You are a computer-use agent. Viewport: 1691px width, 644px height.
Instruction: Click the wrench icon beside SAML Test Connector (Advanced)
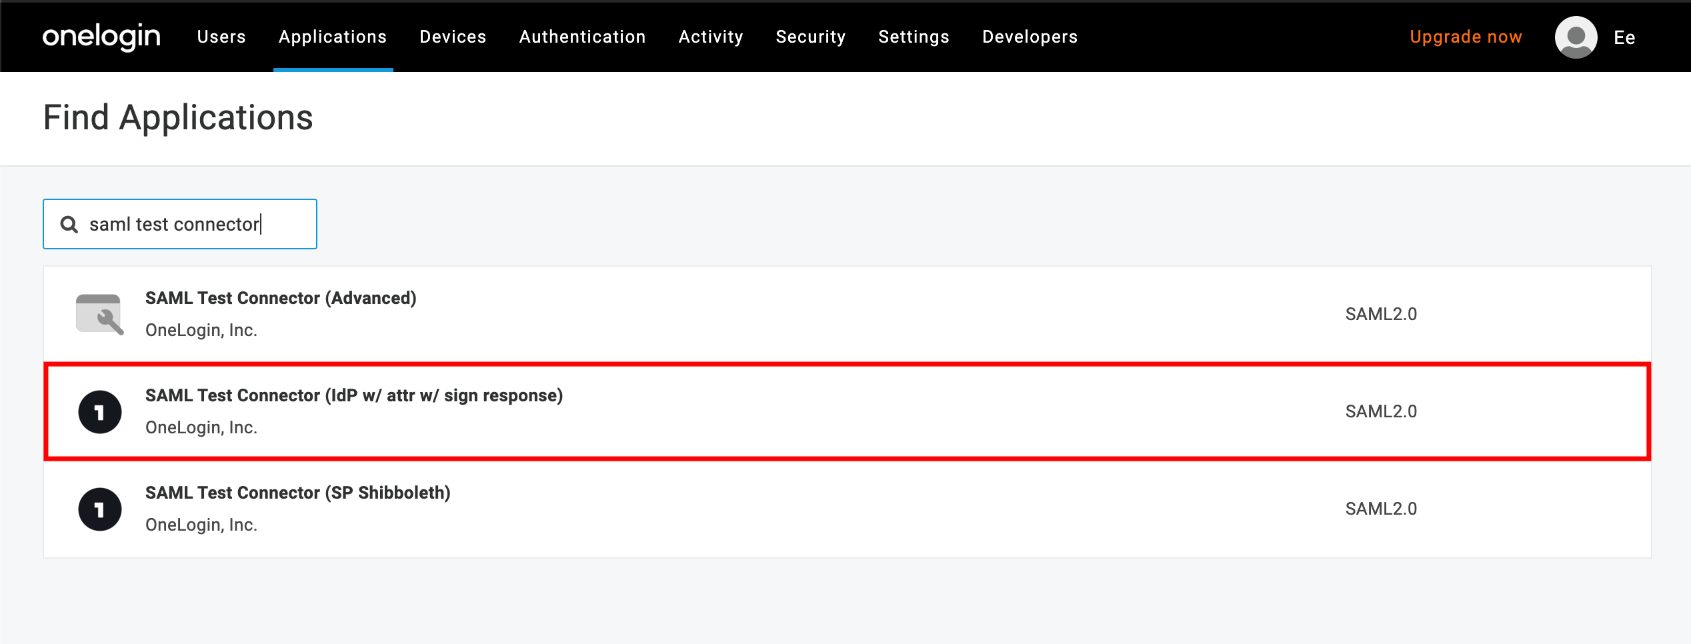point(100,313)
